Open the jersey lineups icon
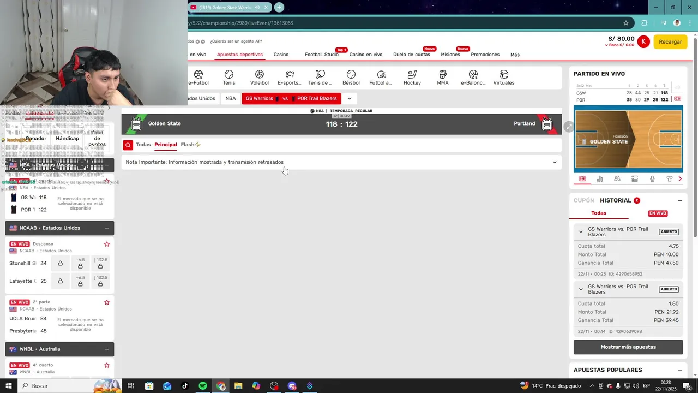The width and height of the screenshot is (698, 393). (x=670, y=178)
